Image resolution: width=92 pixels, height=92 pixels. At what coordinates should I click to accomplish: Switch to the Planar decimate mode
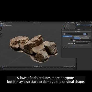[x=86, y=36]
